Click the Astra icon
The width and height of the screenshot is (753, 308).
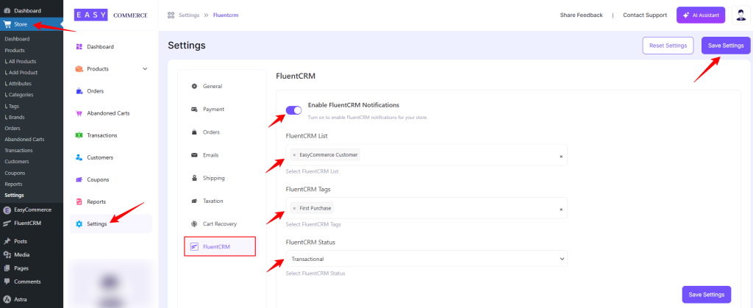pos(7,299)
